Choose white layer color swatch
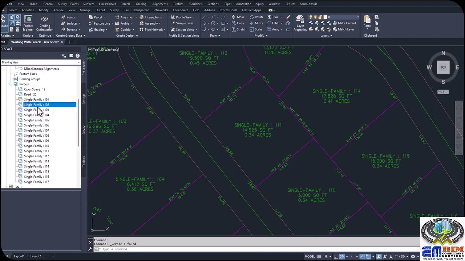 click(x=325, y=17)
